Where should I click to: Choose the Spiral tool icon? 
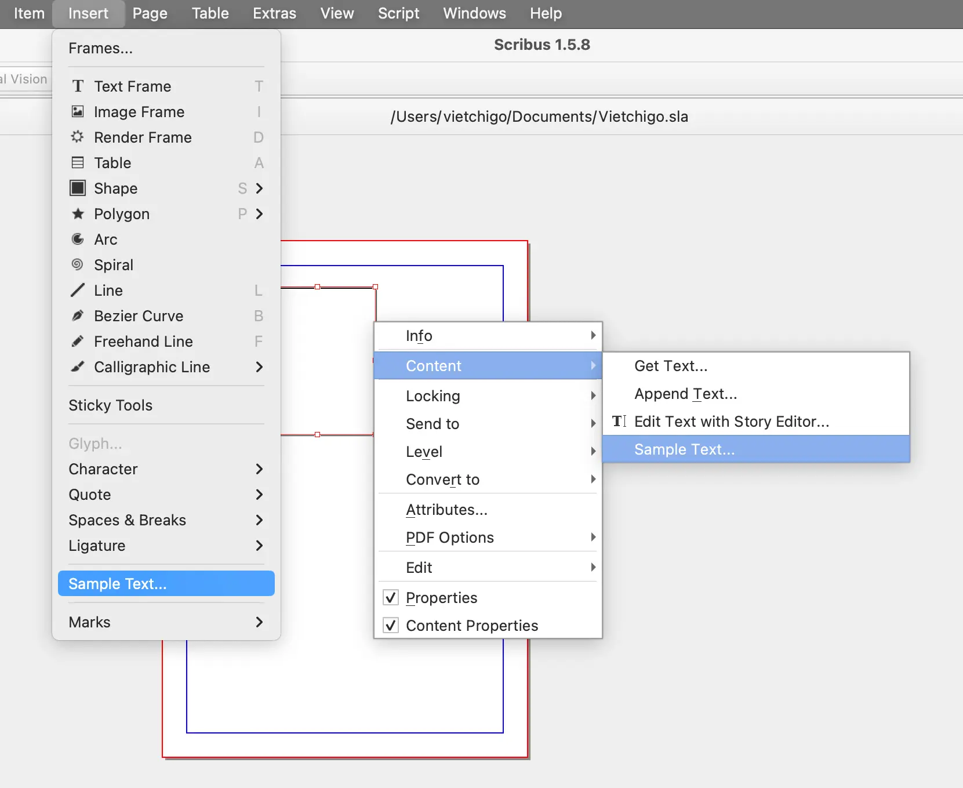78,264
